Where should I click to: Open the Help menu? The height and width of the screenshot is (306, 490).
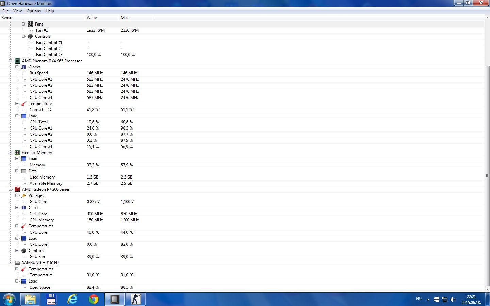click(x=50, y=11)
